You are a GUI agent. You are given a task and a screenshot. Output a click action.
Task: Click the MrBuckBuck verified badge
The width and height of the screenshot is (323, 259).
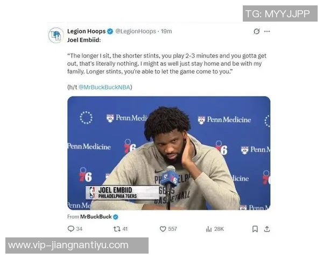click(x=116, y=217)
